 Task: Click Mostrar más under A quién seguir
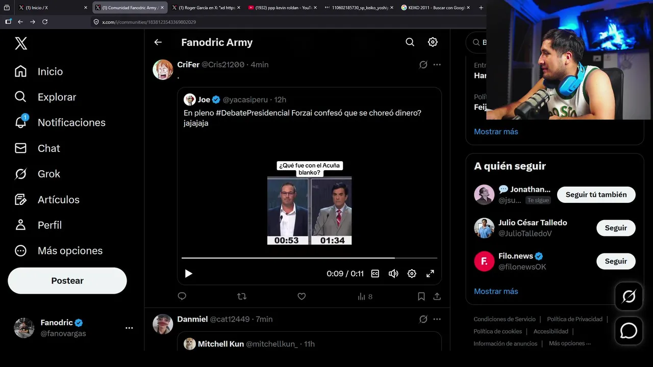point(496,291)
